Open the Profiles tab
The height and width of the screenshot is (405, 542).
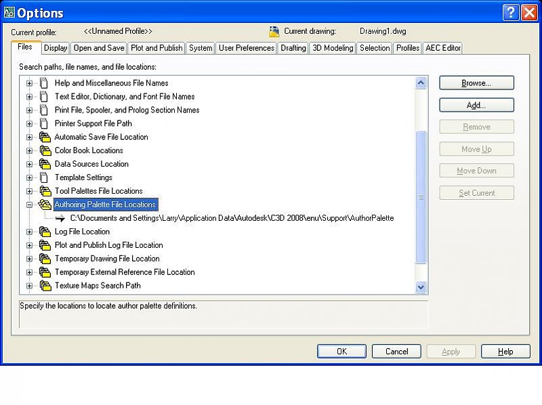pyautogui.click(x=408, y=48)
